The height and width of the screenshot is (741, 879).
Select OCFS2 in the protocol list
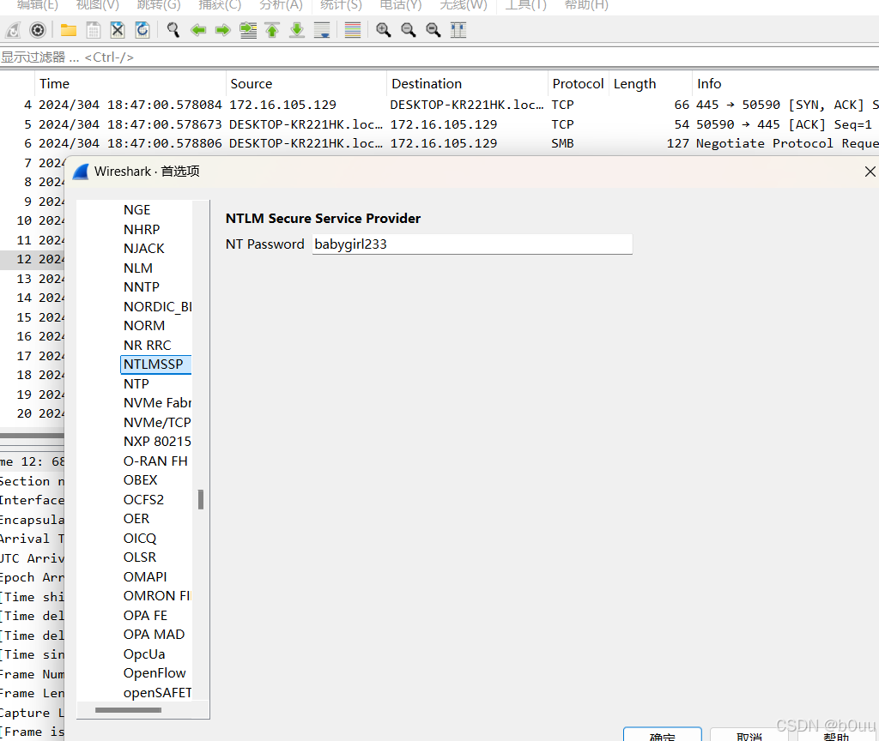pos(143,500)
